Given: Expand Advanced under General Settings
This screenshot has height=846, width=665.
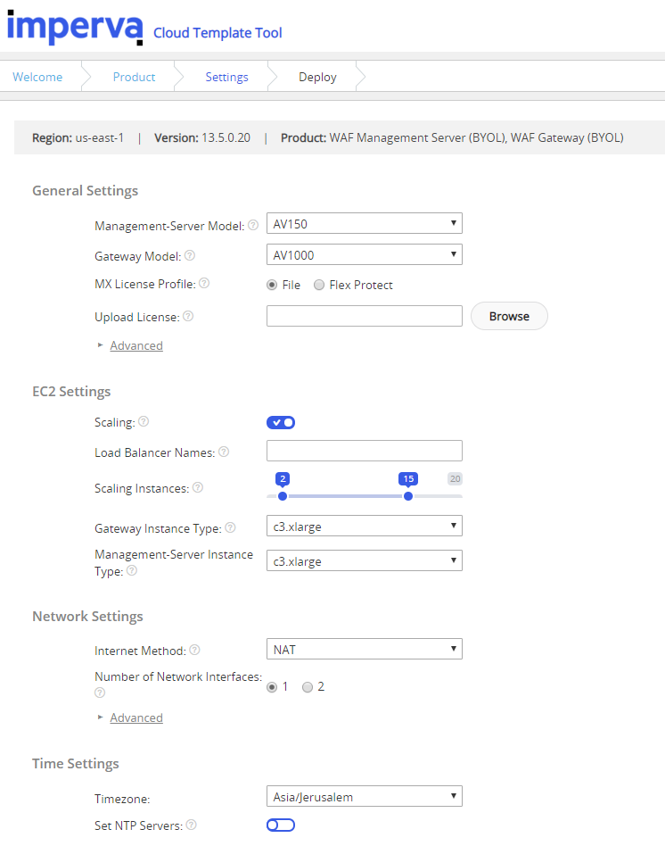Looking at the screenshot, I should 136,345.
